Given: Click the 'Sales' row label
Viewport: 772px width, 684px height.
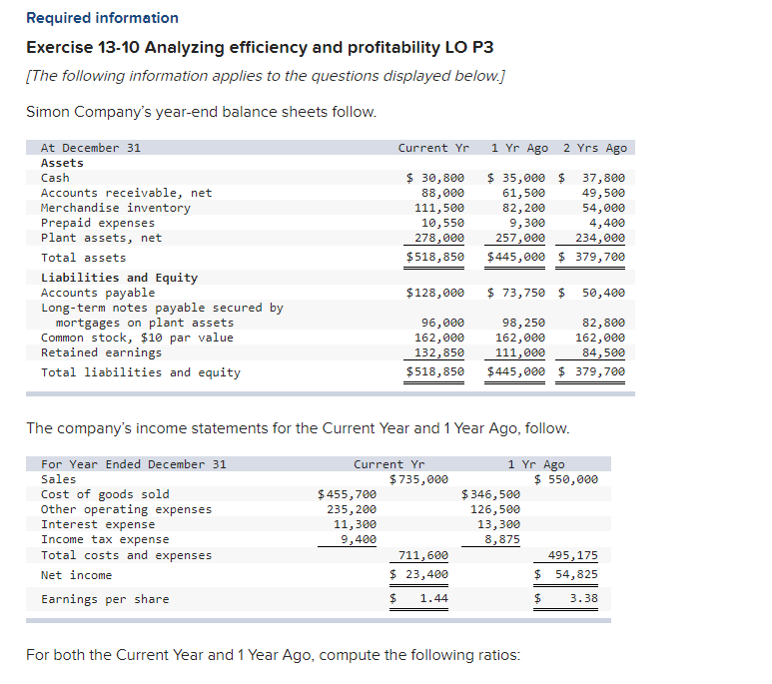Looking at the screenshot, I should [x=59, y=479].
